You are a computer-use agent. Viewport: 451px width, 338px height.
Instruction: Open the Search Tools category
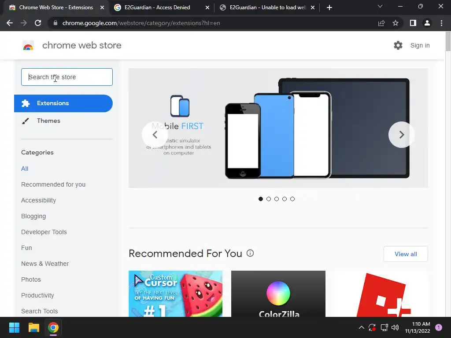coord(39,311)
